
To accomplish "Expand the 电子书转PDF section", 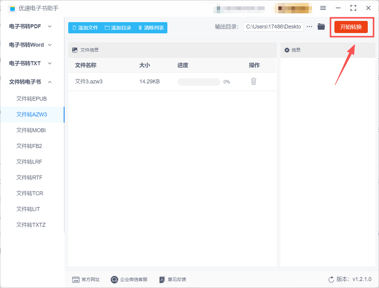I will coord(30,26).
